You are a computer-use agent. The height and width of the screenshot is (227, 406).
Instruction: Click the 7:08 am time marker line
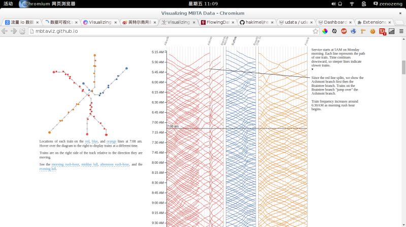tap(236, 128)
